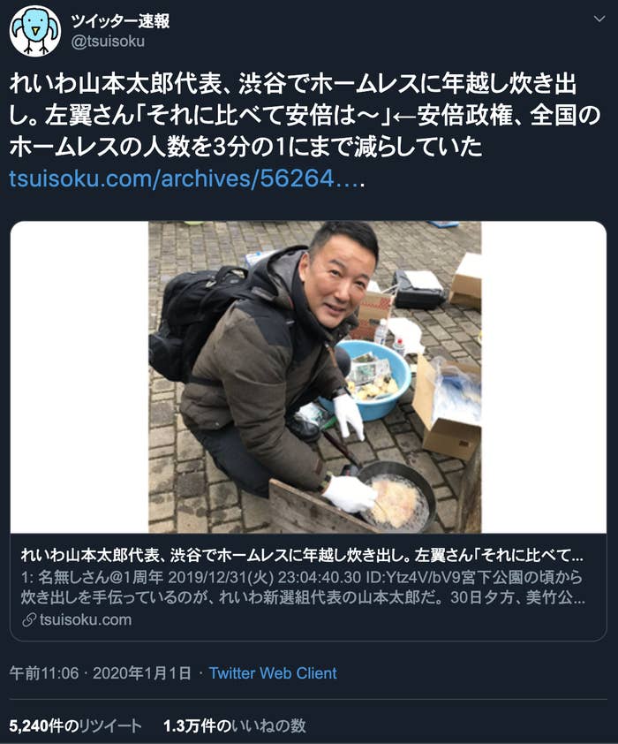Click tweet text line starting ホームレスの人数
Image resolution: width=618 pixels, height=744 pixels.
pos(245,147)
